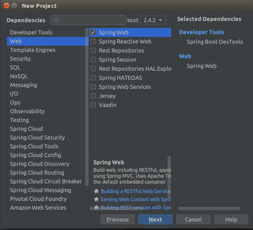Select Spring Boot DevTools in Selected Dependencies
Viewport: 253px width, 230px height.
(215, 42)
